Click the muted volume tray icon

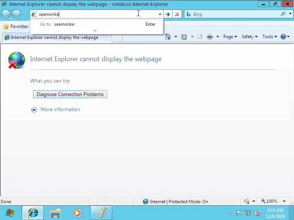click(257, 213)
